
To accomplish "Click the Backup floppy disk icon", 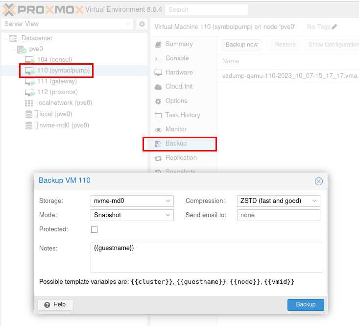I will [158, 144].
